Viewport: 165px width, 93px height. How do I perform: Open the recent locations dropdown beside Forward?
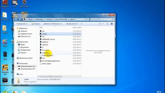point(22,20)
